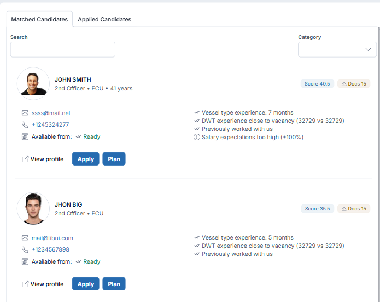Click the envelope icon beside mail@tibui.com
This screenshot has width=380, height=302.
[25, 238]
